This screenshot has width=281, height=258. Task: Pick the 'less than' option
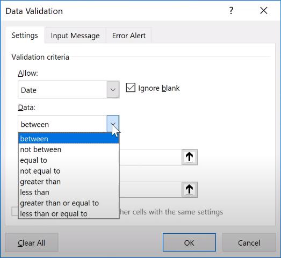(69, 192)
